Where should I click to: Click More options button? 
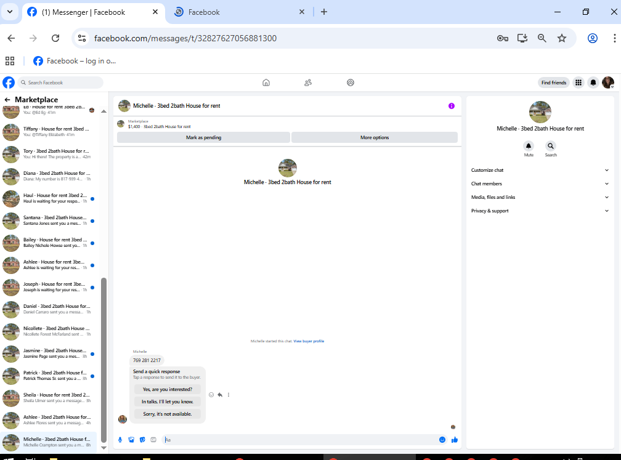pos(375,137)
